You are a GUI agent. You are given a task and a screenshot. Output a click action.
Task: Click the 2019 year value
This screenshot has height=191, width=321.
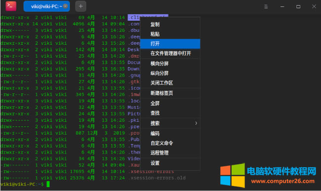pos(119,133)
